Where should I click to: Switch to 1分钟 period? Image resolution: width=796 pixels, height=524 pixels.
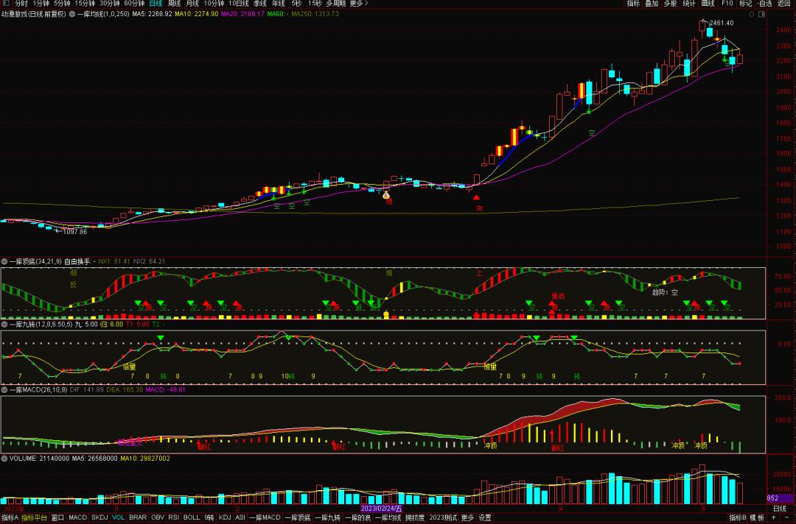pos(41,3)
